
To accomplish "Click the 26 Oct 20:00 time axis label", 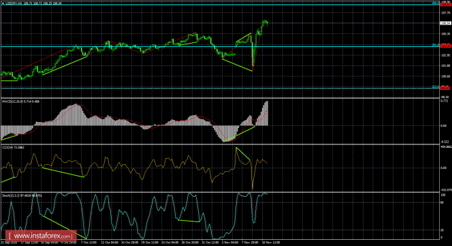I will 190,243.
